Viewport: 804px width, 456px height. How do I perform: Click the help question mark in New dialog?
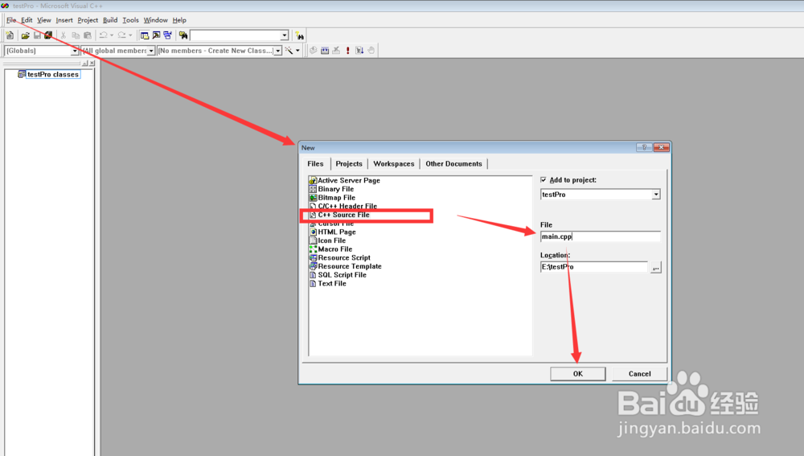pos(644,147)
